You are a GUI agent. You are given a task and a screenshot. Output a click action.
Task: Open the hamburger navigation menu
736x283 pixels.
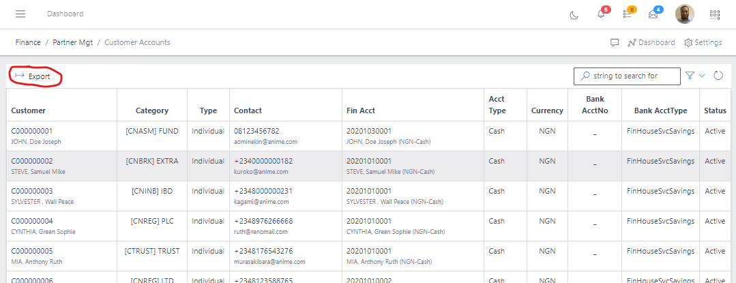click(x=20, y=14)
